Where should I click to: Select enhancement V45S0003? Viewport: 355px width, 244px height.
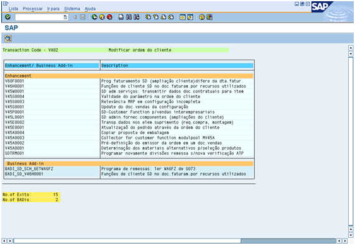pos(14,102)
